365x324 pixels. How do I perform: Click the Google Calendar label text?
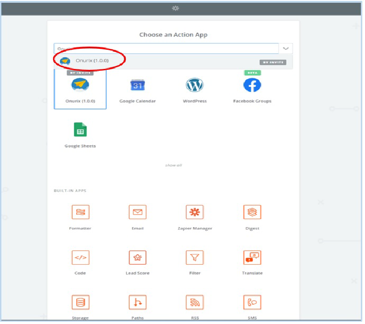[x=137, y=101]
